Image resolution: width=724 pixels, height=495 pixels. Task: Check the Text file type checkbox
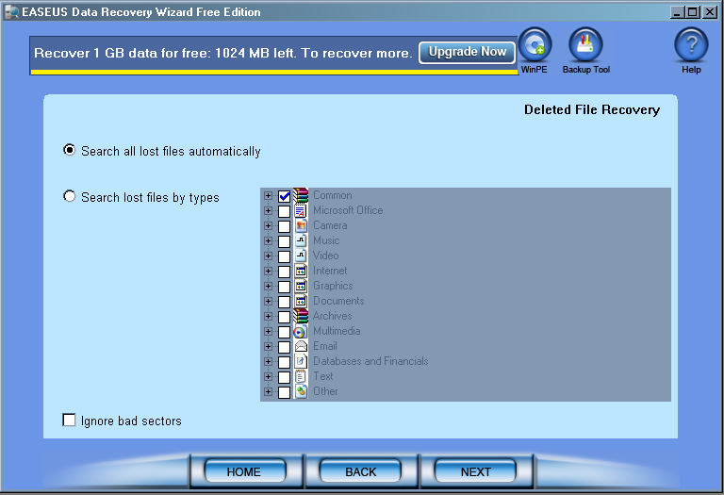pos(285,377)
